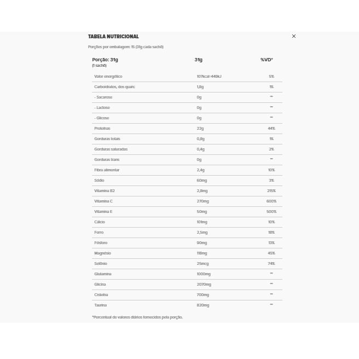Image resolution: width=359 pixels, height=359 pixels.
Task: Select the Valor energético row
Action: [x=187, y=77]
